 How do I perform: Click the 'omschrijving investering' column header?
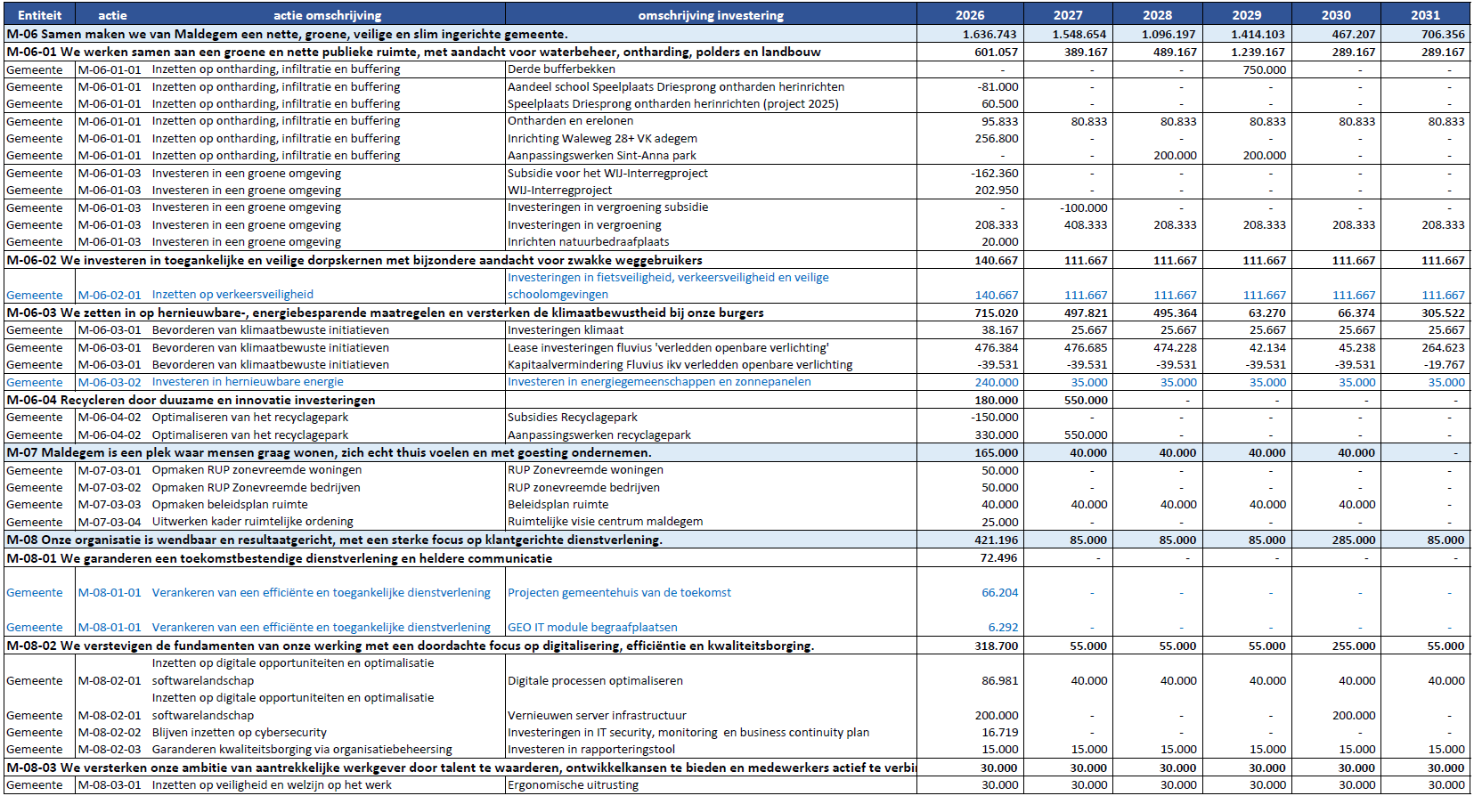[711, 15]
